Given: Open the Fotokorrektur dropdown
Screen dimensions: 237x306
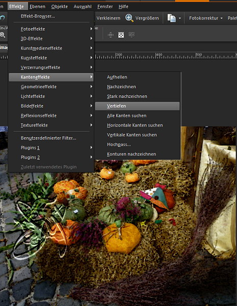Looking at the screenshot, I should [205, 18].
